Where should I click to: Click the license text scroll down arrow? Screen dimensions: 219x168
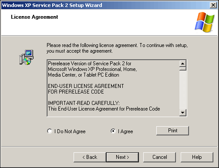pyautogui.click(x=183, y=113)
